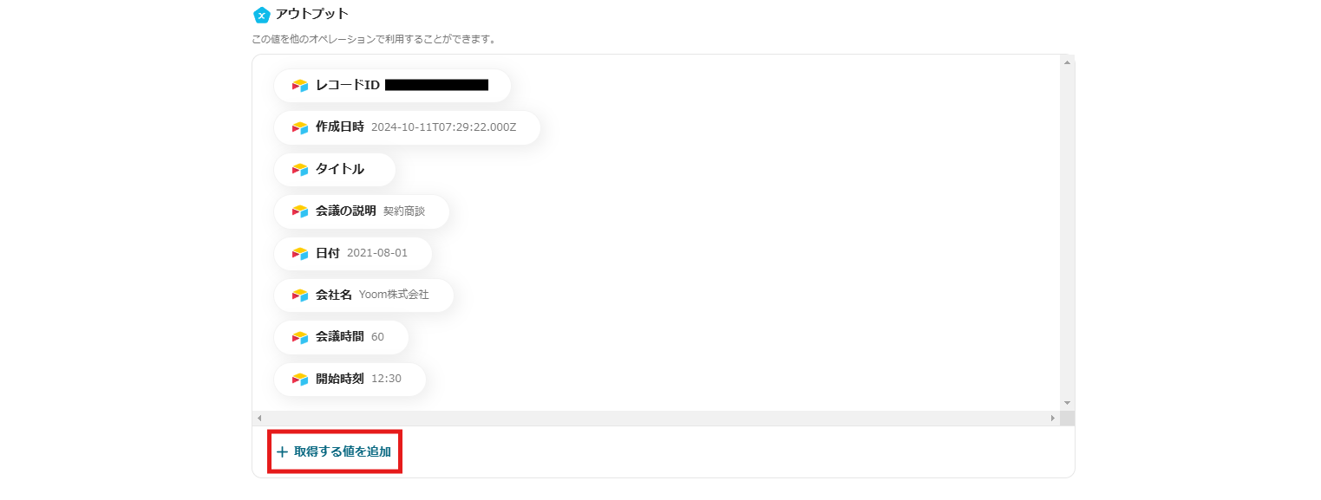The height and width of the screenshot is (500, 1321).
Task: Select the 開始時刻 12:30 chip
Action: (350, 380)
